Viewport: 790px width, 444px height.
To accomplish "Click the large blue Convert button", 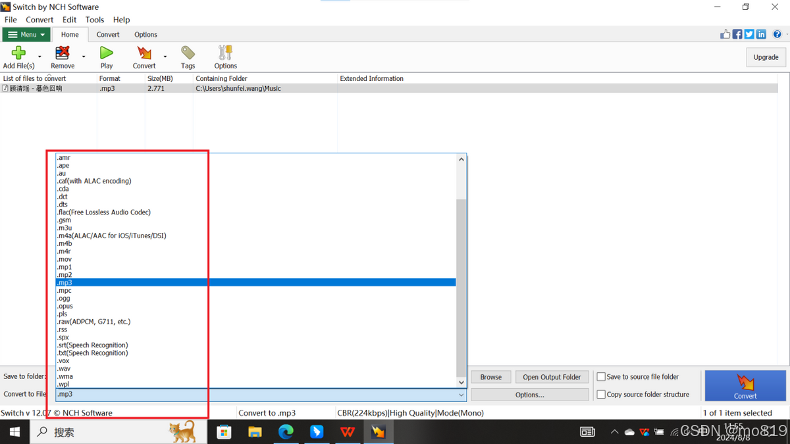I will (x=745, y=385).
